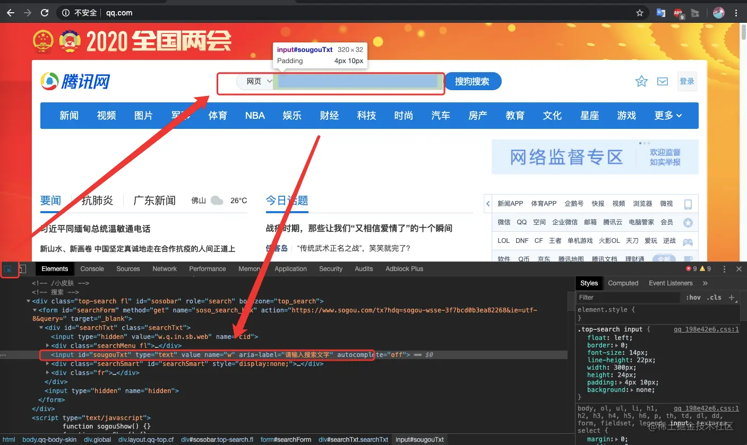Click the red error count indicator
This screenshot has height=445, width=747.
691,269
